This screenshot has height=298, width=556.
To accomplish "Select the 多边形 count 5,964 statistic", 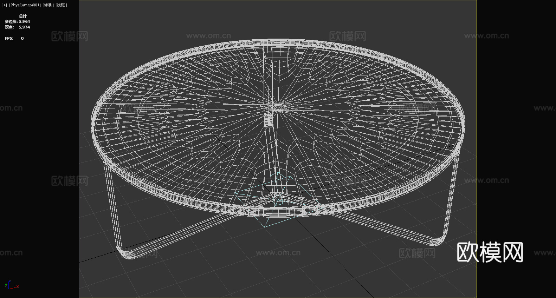I will [x=18, y=21].
